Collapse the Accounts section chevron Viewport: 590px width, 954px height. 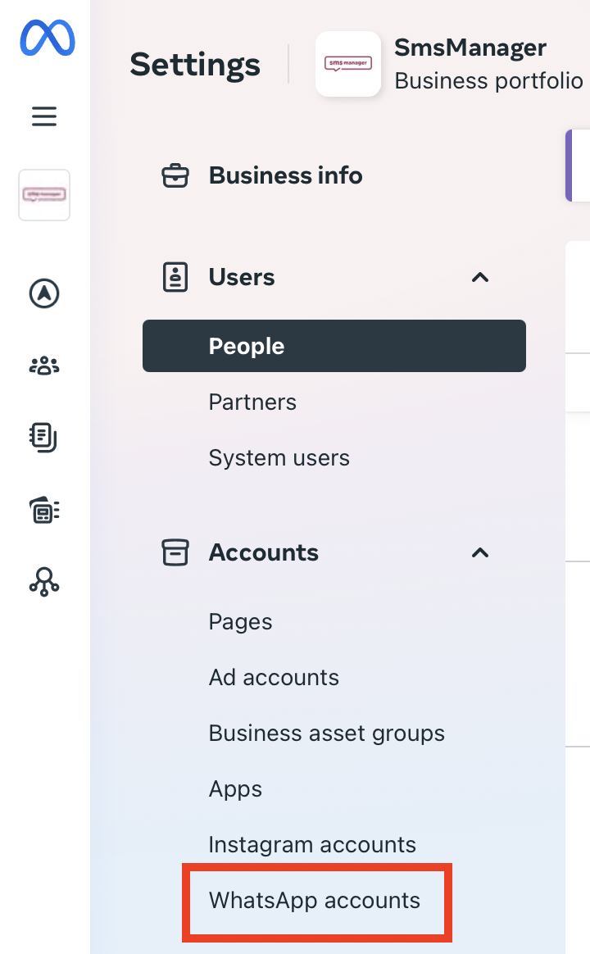click(x=480, y=552)
